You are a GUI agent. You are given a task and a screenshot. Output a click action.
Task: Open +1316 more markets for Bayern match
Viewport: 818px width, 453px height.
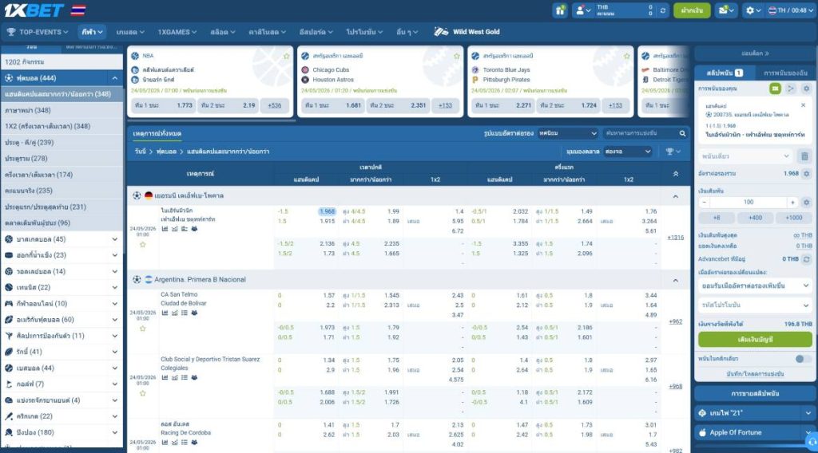(676, 238)
